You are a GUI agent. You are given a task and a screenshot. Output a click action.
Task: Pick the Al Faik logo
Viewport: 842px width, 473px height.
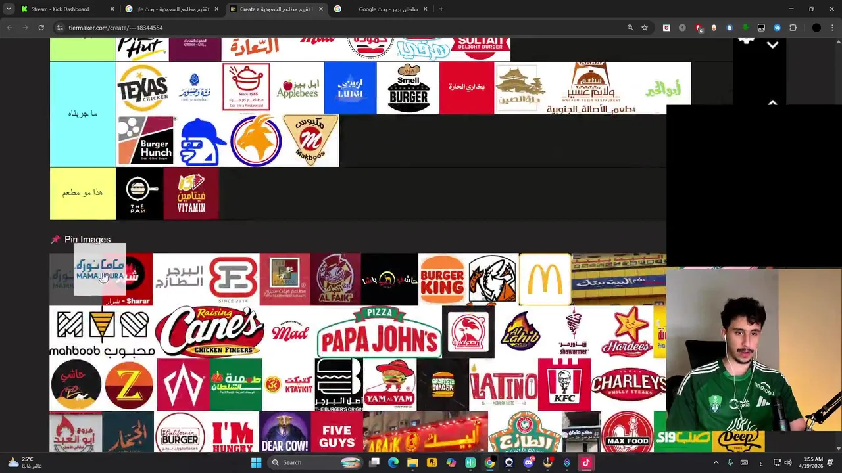pyautogui.click(x=335, y=279)
